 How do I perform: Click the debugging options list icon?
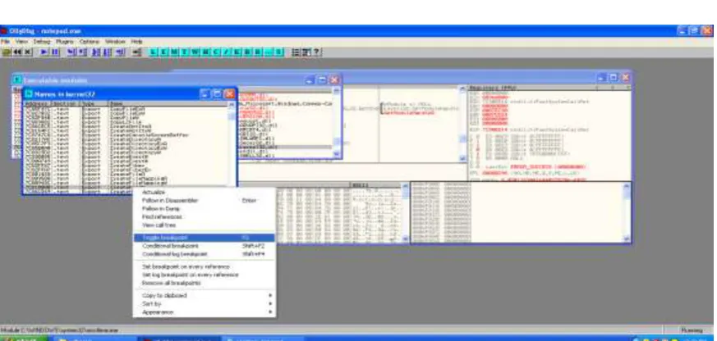[x=296, y=52]
